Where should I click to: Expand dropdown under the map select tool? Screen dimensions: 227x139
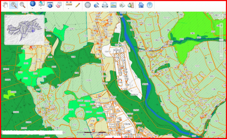pyautogui.click(x=41, y=9)
